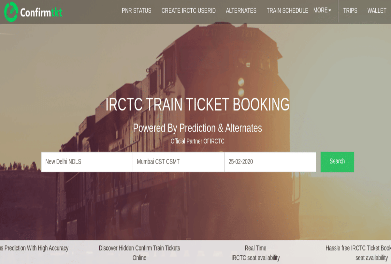Open WALLET from the header
The width and height of the screenshot is (391, 264).
point(377,10)
